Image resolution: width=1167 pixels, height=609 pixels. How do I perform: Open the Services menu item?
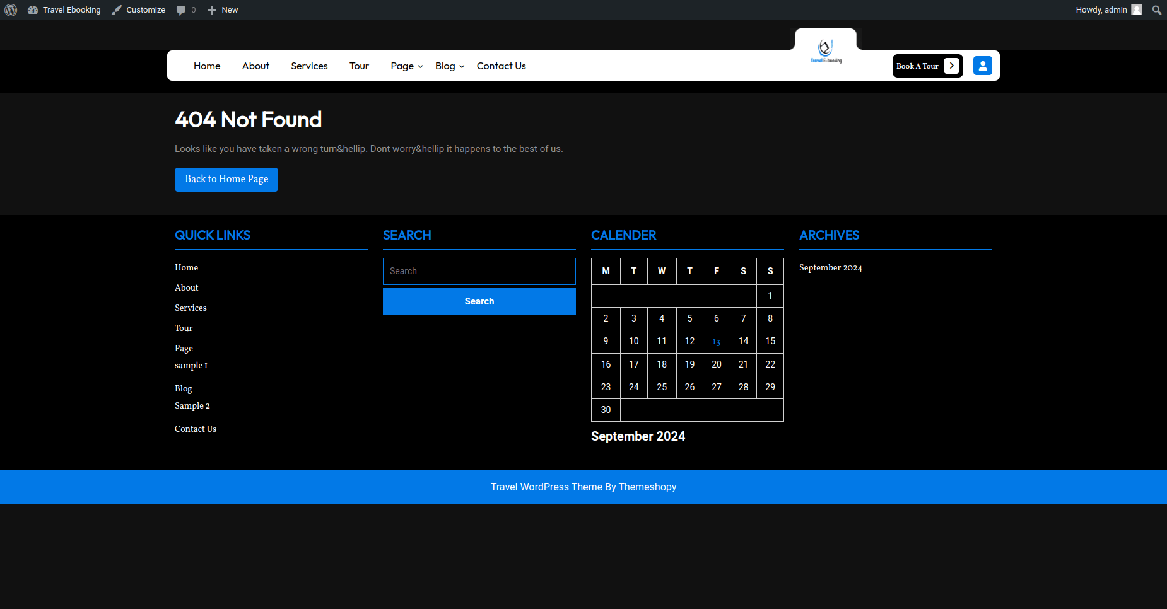coord(309,66)
